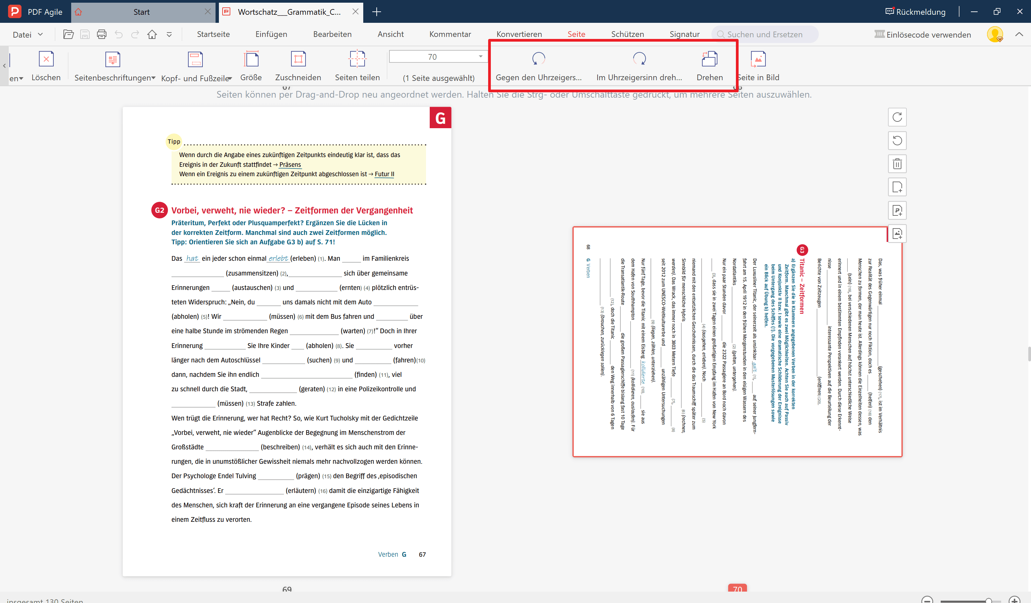Add a new tab with plus button
Image resolution: width=1031 pixels, height=603 pixels.
click(376, 12)
